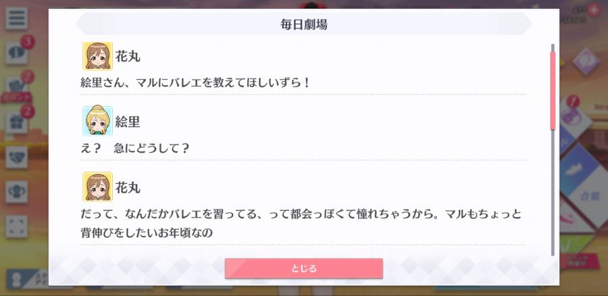Close the dialog with the とじる button
Screen dimensions: 608x296
(303, 268)
